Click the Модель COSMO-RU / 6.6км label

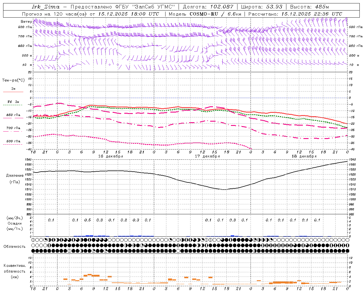tap(205, 14)
